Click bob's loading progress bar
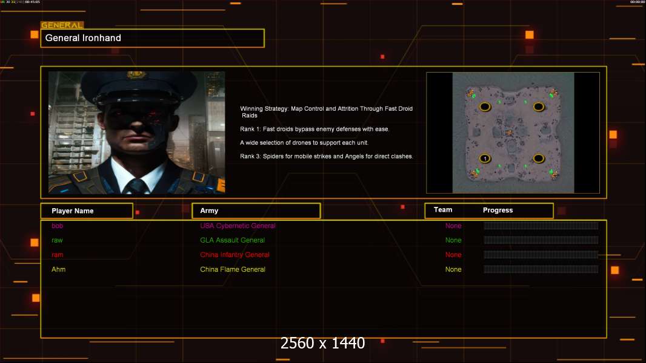This screenshot has width=646, height=363. pyautogui.click(x=541, y=226)
